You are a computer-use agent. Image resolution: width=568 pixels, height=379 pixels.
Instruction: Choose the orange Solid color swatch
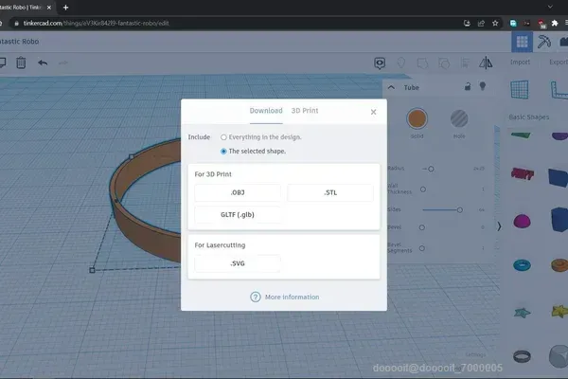[x=417, y=119]
